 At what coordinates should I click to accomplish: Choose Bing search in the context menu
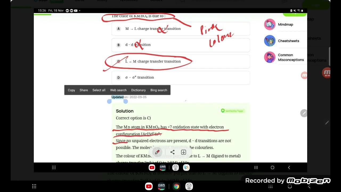tap(159, 90)
